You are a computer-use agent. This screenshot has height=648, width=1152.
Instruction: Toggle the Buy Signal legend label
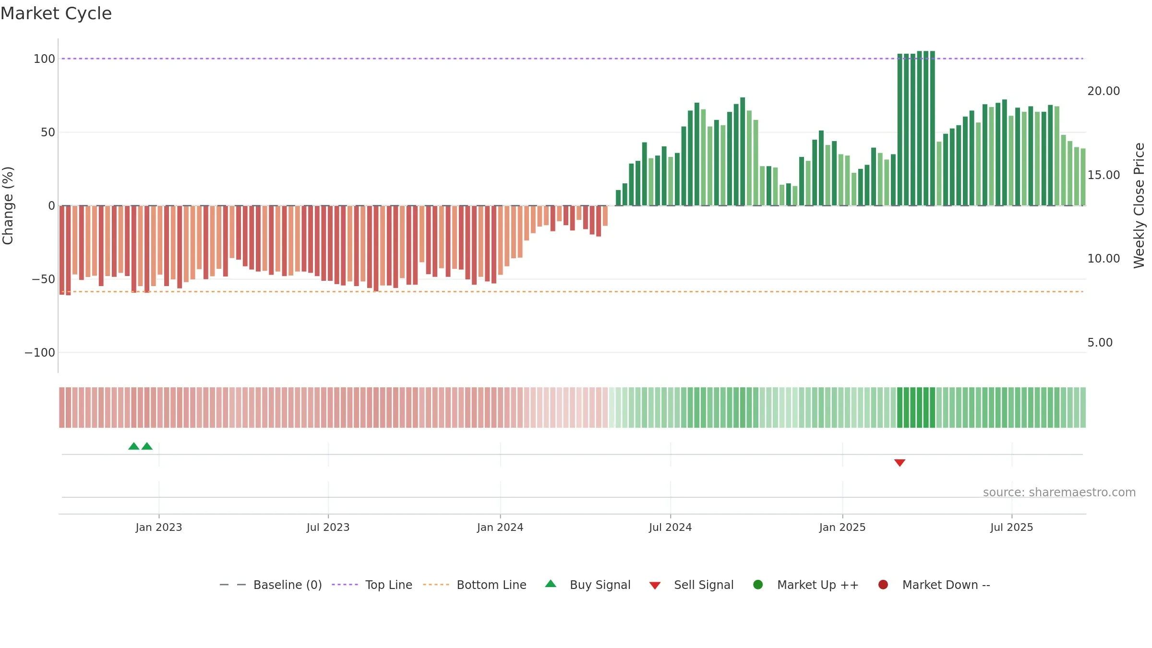pyautogui.click(x=600, y=585)
